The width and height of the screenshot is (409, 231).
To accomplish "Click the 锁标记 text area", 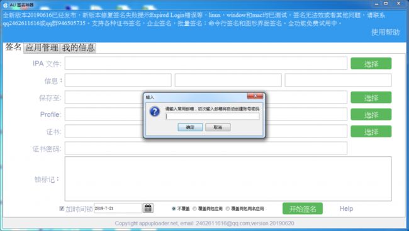I will [x=228, y=179].
